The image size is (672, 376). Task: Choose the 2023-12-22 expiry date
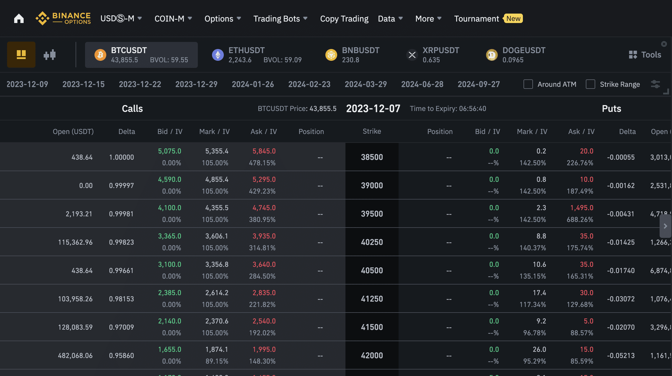[x=140, y=84]
